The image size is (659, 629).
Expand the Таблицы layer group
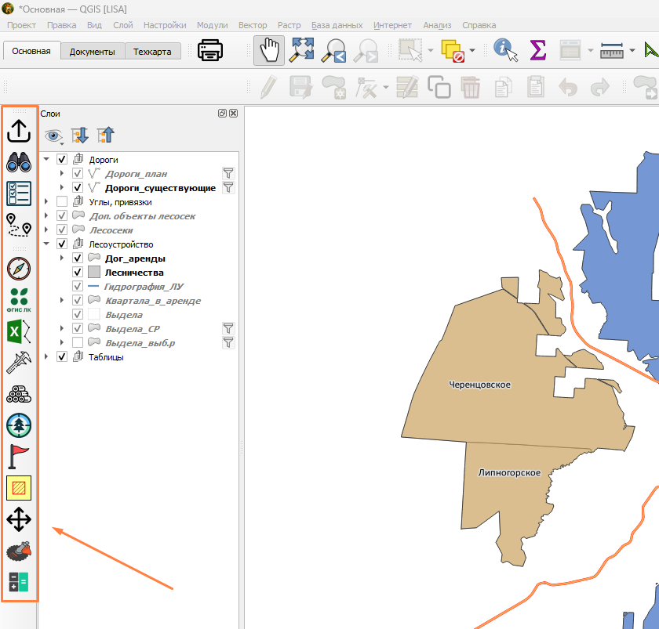coord(46,356)
